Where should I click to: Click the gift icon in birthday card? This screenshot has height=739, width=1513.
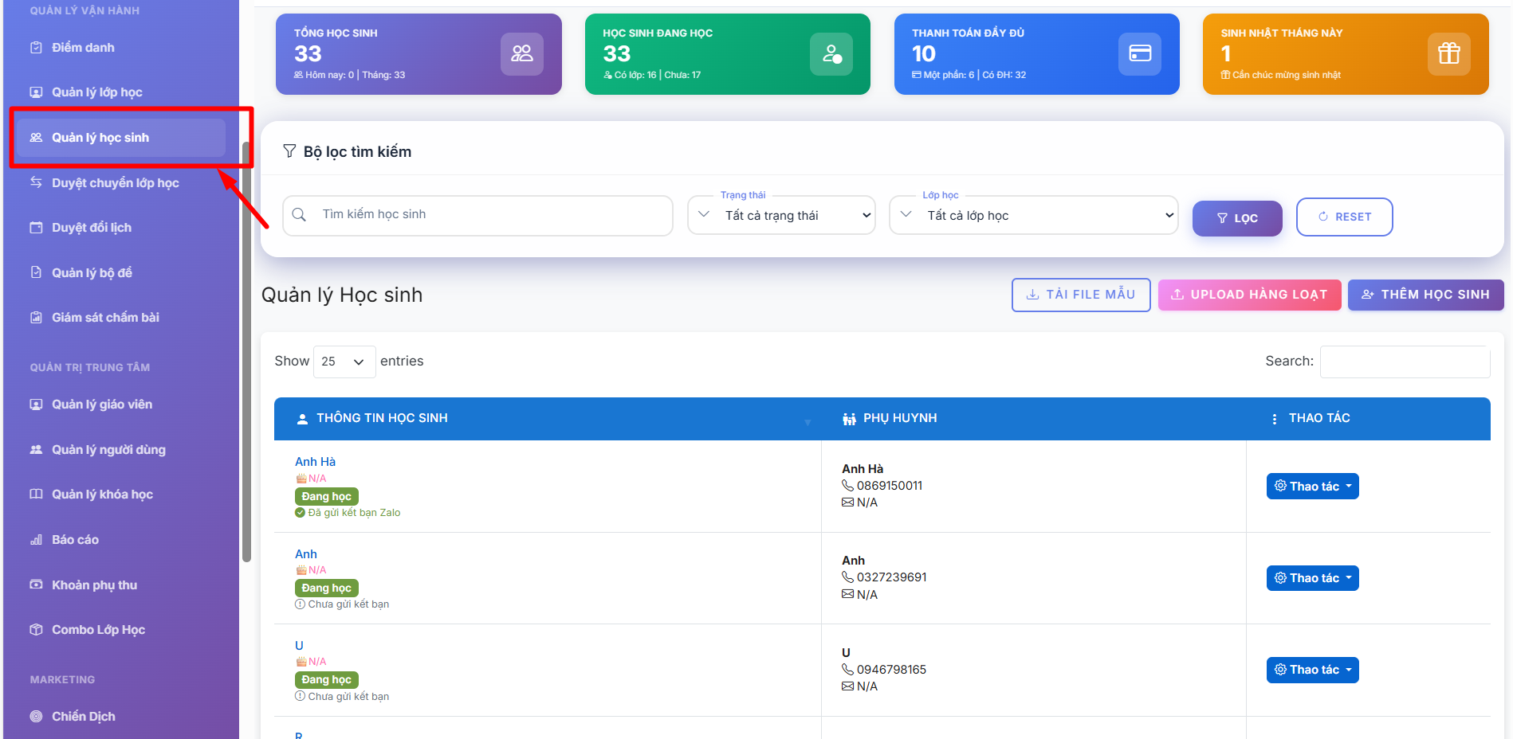1448,54
